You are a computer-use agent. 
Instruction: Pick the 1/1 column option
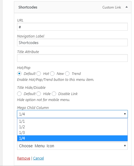coord(72,121)
